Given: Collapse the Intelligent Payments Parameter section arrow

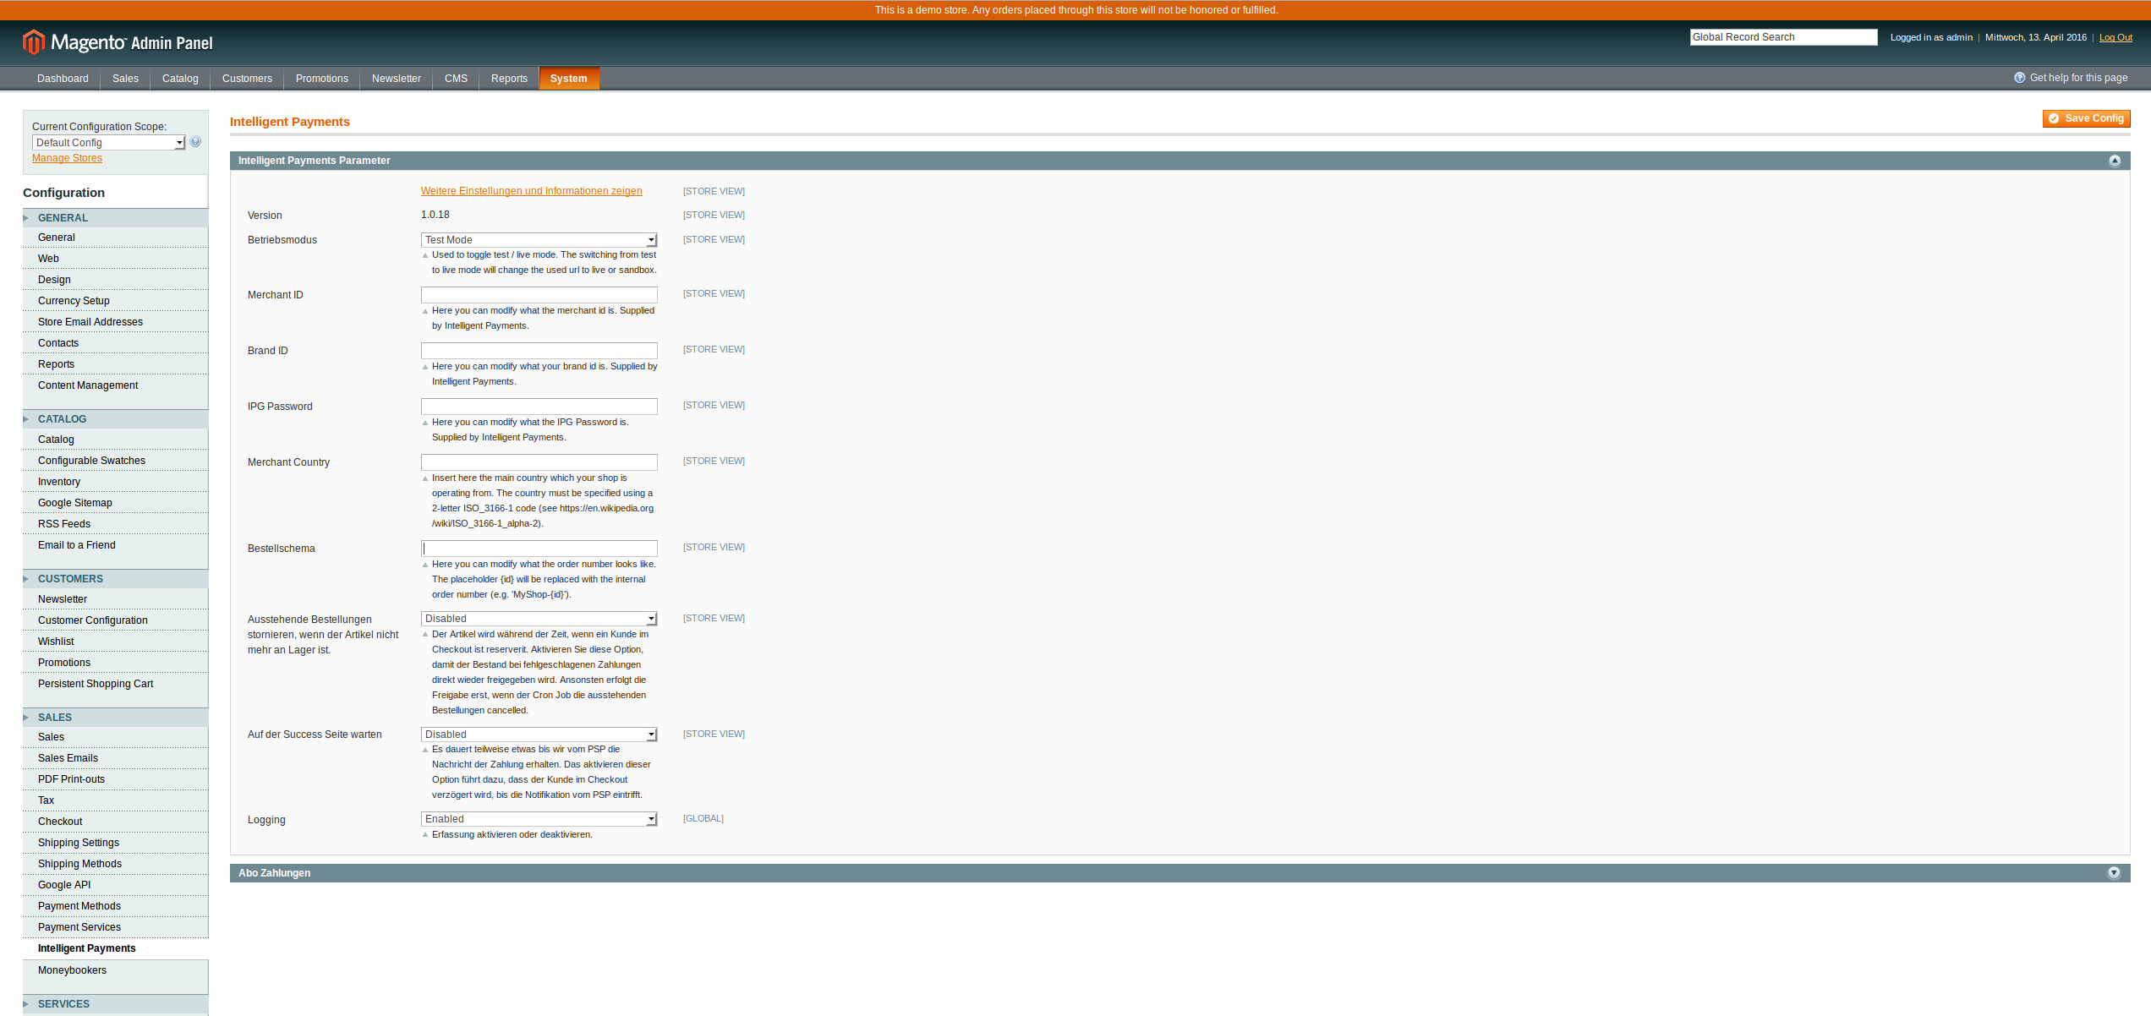Looking at the screenshot, I should (x=2114, y=161).
